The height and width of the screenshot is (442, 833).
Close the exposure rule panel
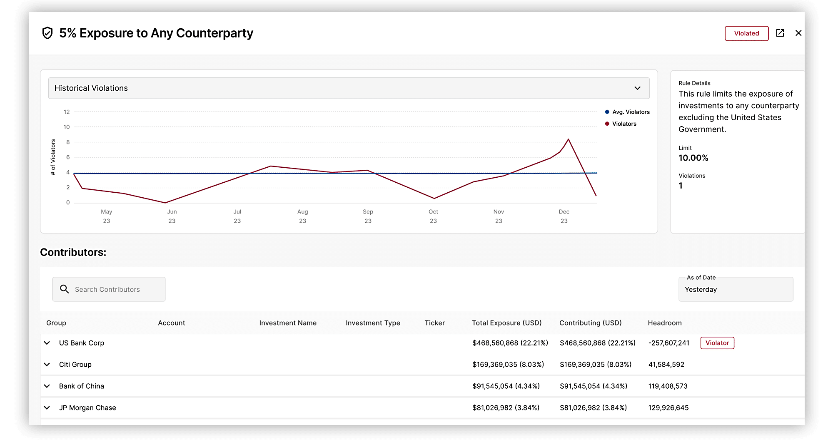click(798, 33)
